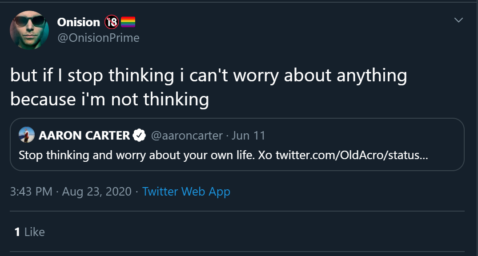478x256 pixels.
Task: Click the Aug 23, 2020 date
Action: (96, 192)
